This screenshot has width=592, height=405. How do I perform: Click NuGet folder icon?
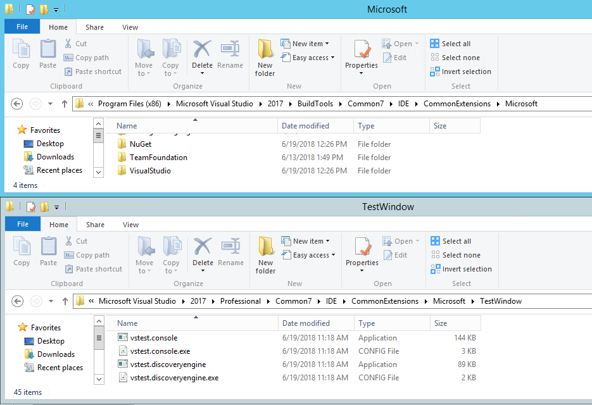(x=122, y=144)
